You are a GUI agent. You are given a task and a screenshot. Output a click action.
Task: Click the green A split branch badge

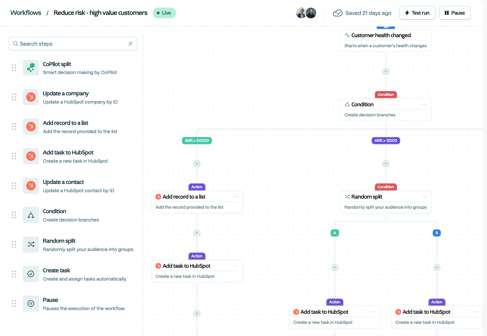[x=335, y=233]
